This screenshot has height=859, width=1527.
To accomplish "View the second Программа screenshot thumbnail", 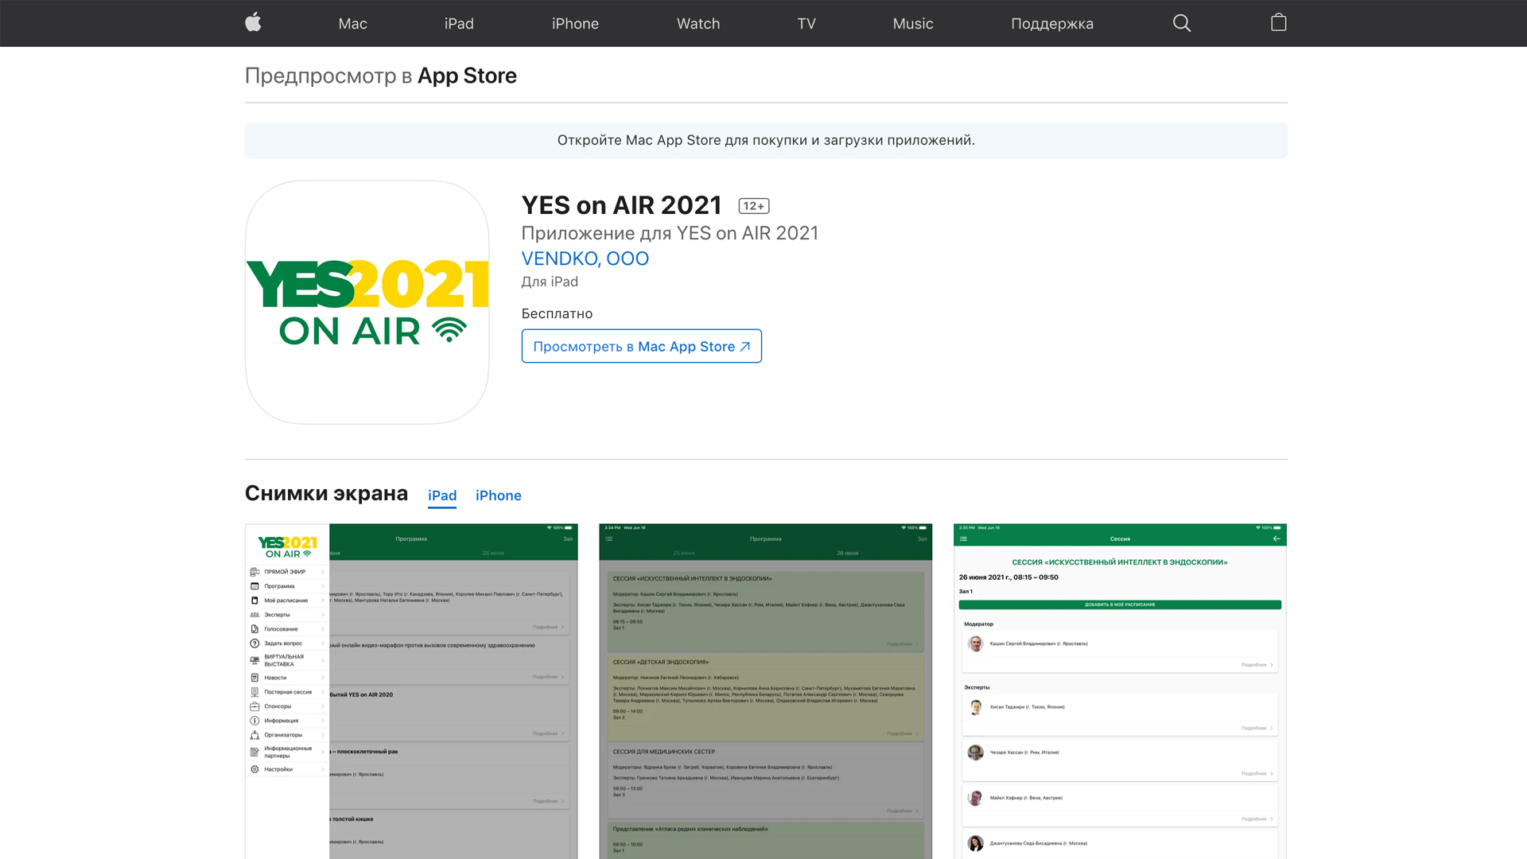I will click(x=765, y=690).
